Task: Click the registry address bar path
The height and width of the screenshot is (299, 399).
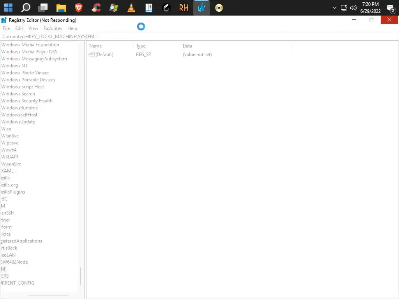Action: click(x=48, y=37)
